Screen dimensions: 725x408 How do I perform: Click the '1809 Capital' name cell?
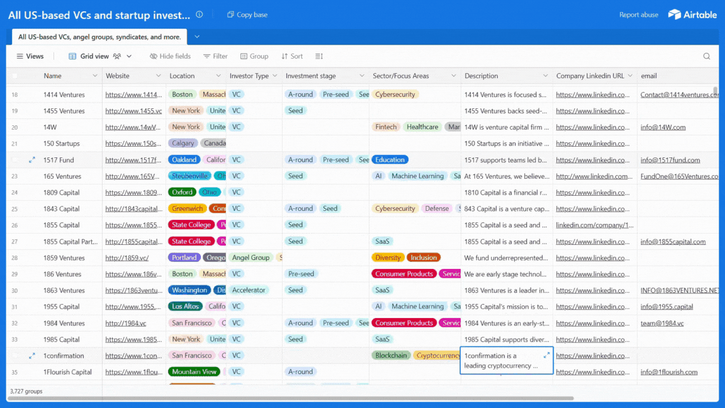(x=62, y=193)
